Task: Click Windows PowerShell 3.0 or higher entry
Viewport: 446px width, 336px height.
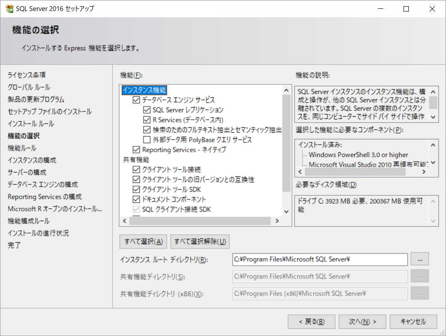Action: pos(358,155)
